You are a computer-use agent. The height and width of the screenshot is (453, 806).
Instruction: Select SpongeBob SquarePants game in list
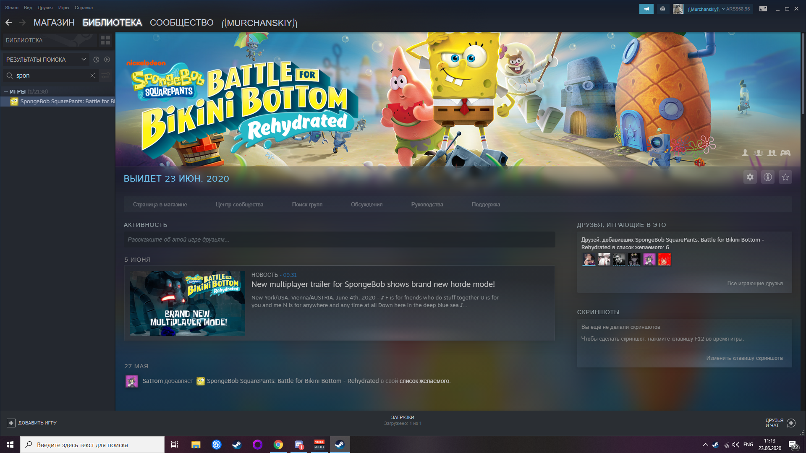click(x=58, y=102)
